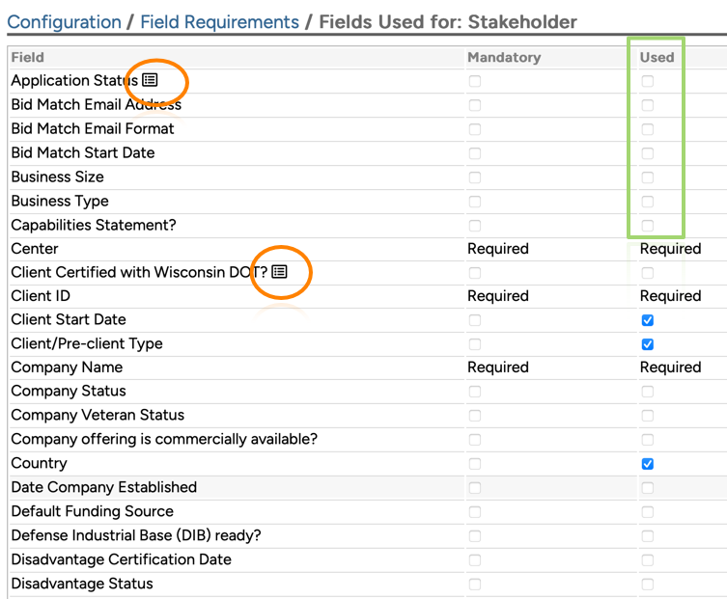
Task: Enable Used checkbox for Application Status
Action: [x=648, y=81]
